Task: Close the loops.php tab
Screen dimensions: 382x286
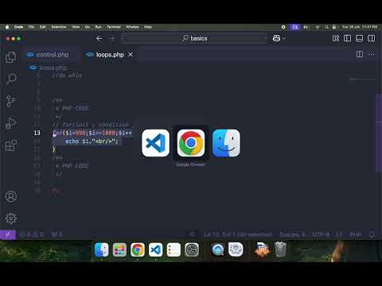Action: (x=131, y=54)
